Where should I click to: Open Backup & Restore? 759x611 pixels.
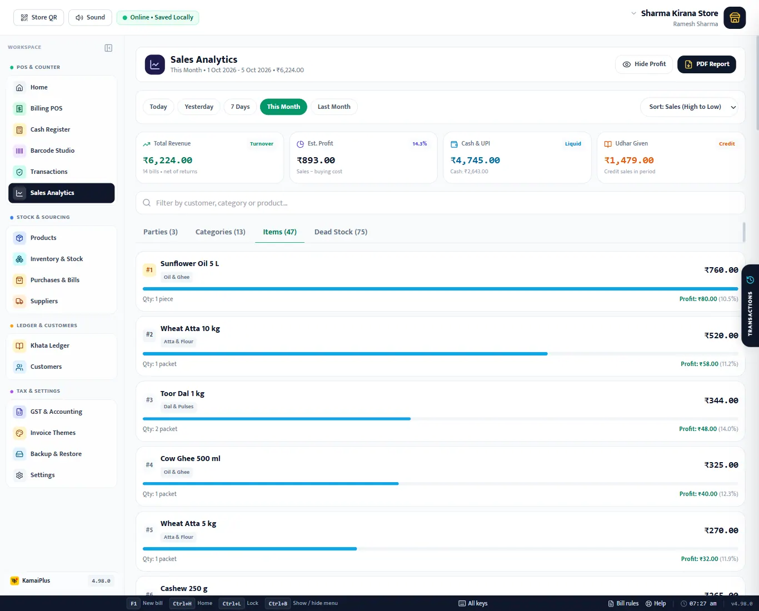(x=61, y=454)
